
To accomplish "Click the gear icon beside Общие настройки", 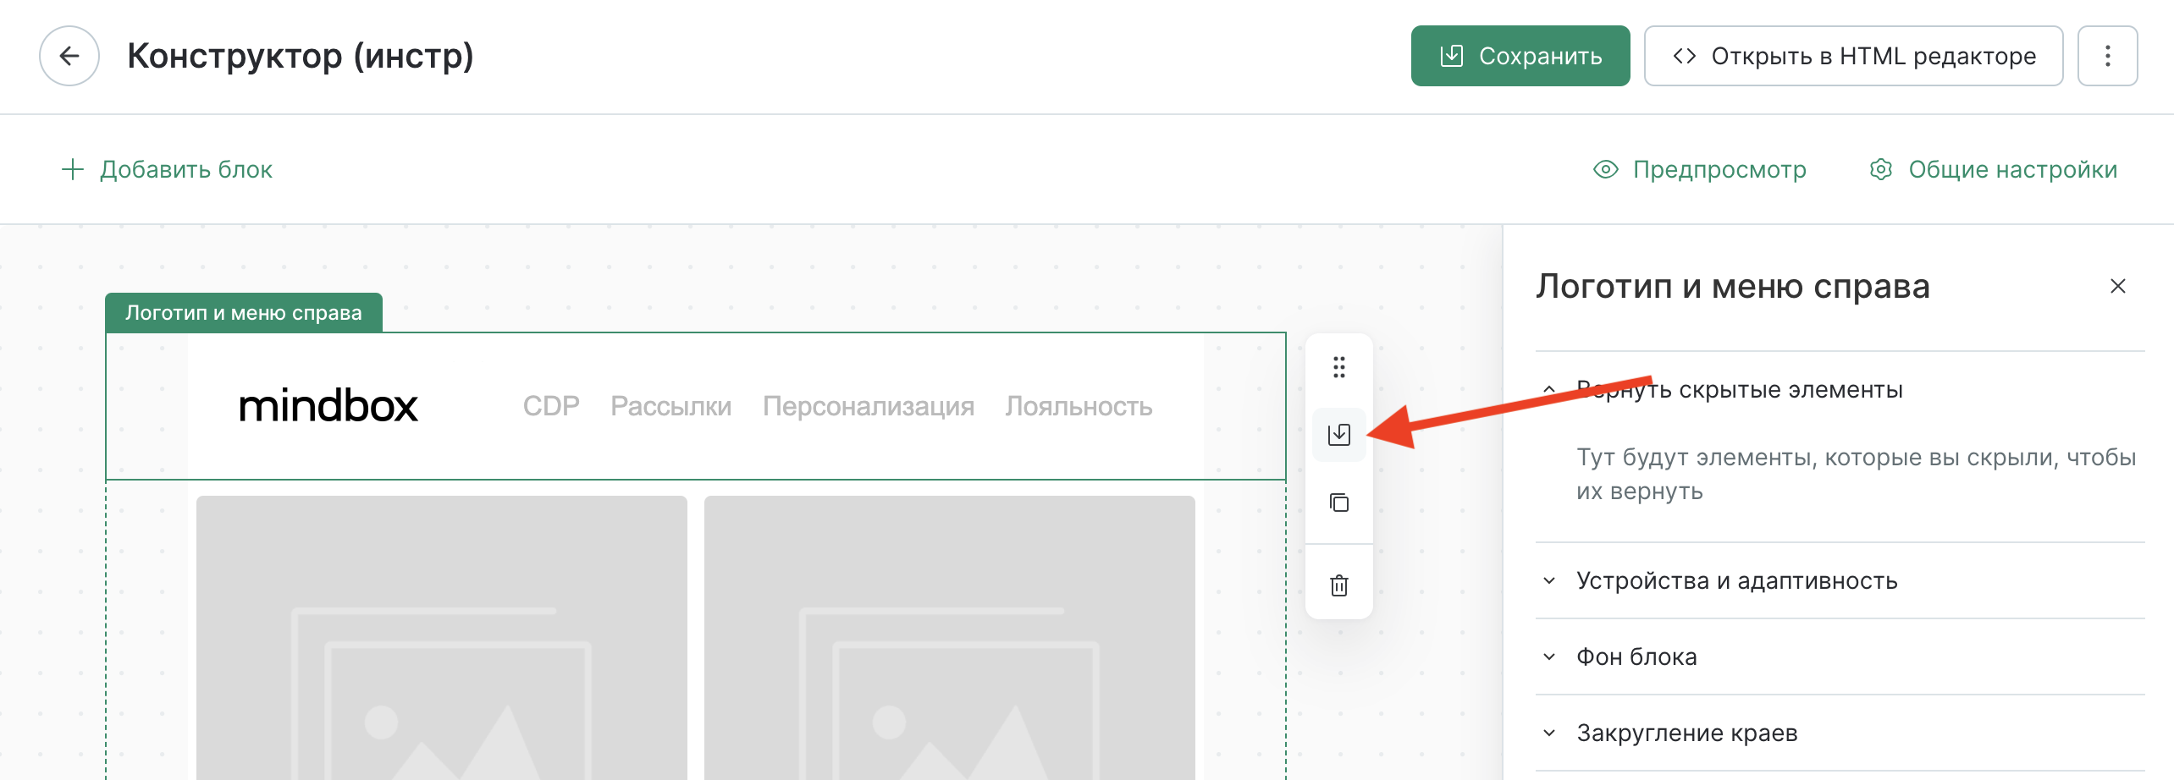I will [x=1881, y=169].
